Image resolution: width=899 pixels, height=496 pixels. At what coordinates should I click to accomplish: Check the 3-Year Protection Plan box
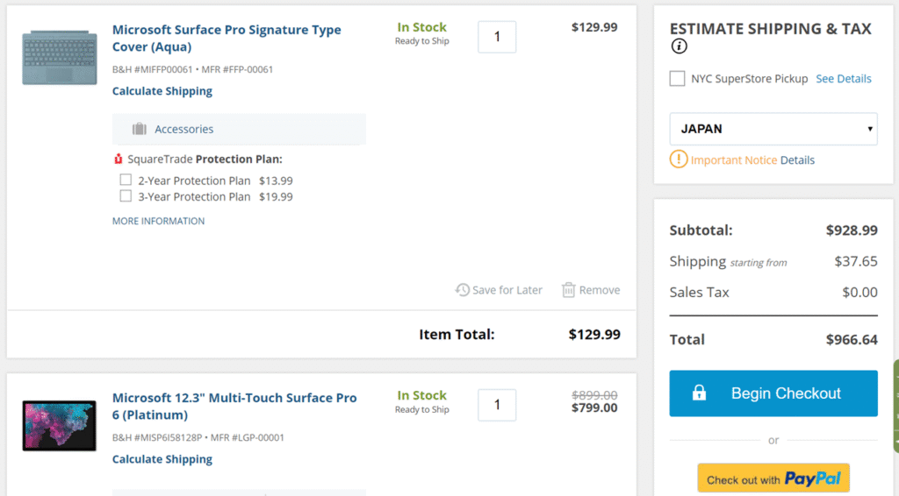pyautogui.click(x=126, y=196)
